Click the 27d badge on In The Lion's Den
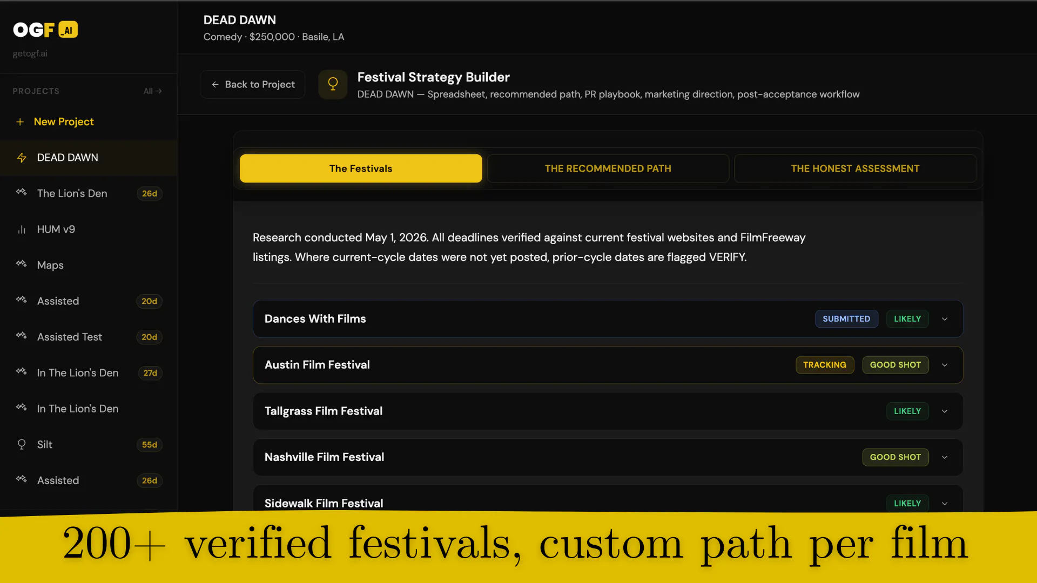The image size is (1037, 583). click(150, 373)
